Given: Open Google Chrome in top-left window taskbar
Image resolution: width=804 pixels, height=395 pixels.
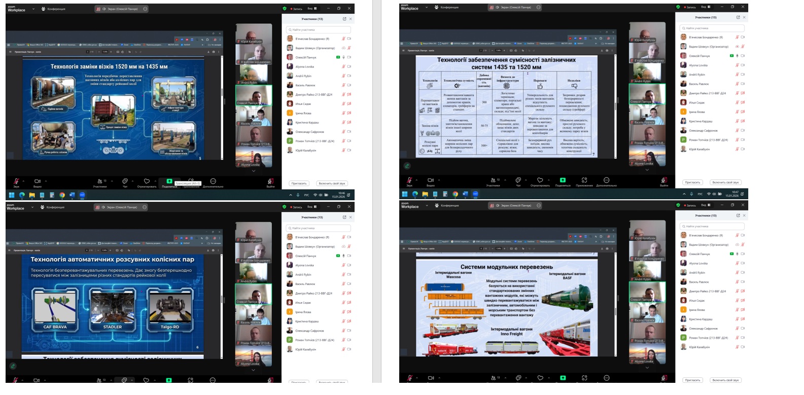Looking at the screenshot, I should pos(62,195).
